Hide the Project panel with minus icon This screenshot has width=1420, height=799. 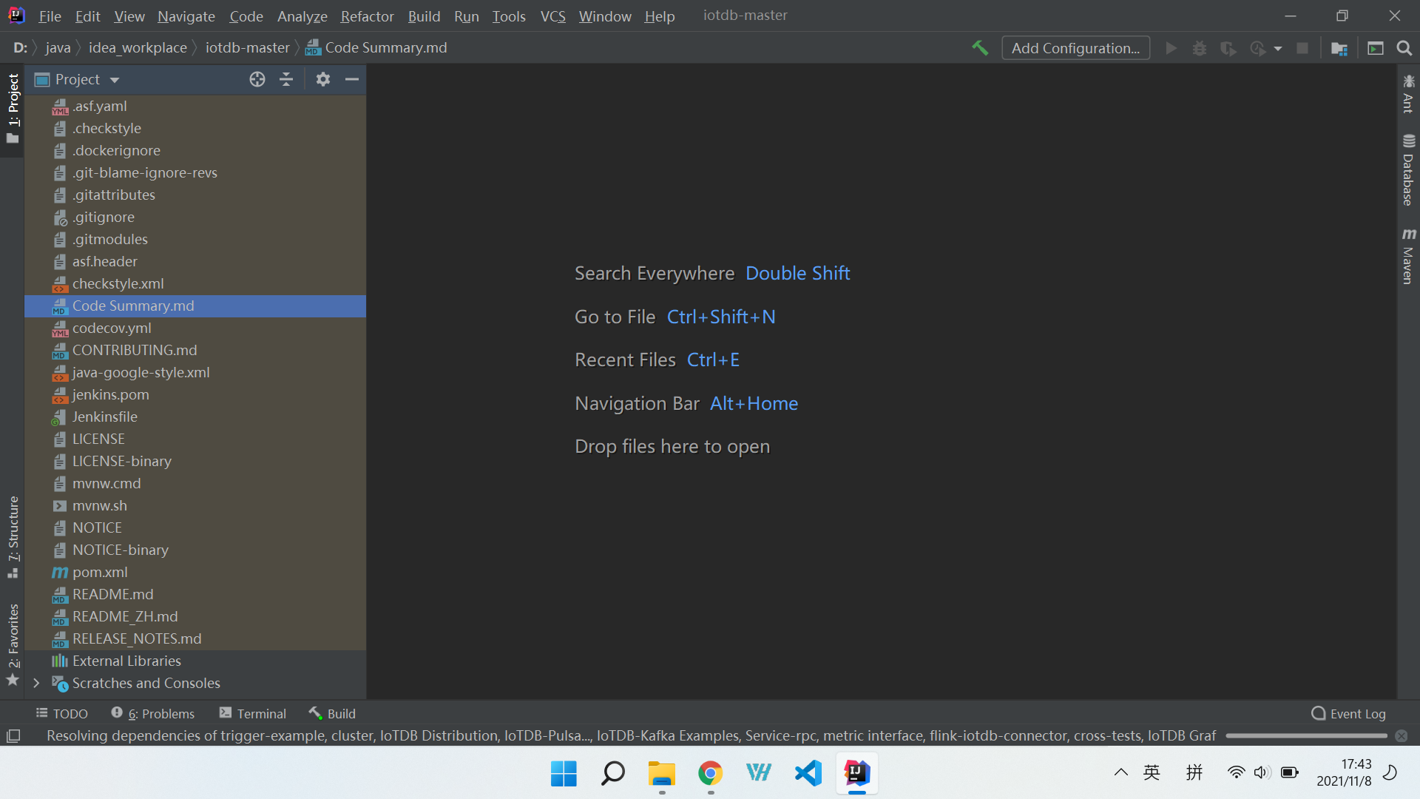tap(352, 79)
